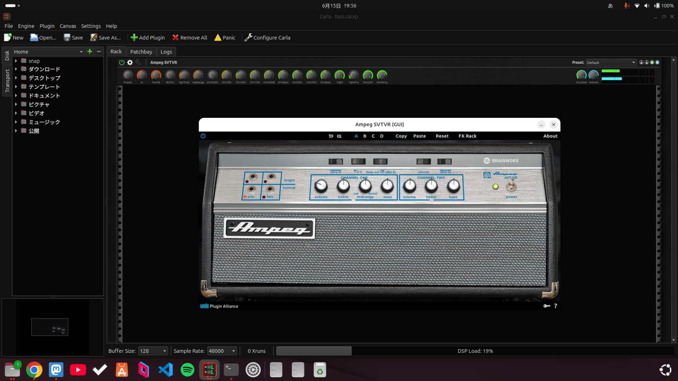Click Reset in plugin GUI

(x=442, y=136)
